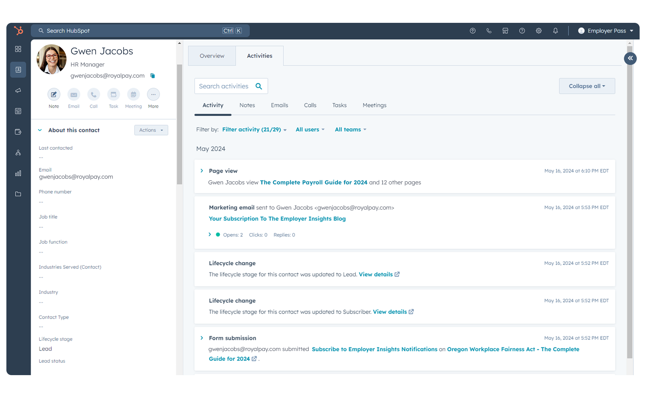Open the Content icon in left sidebar

tap(18, 111)
